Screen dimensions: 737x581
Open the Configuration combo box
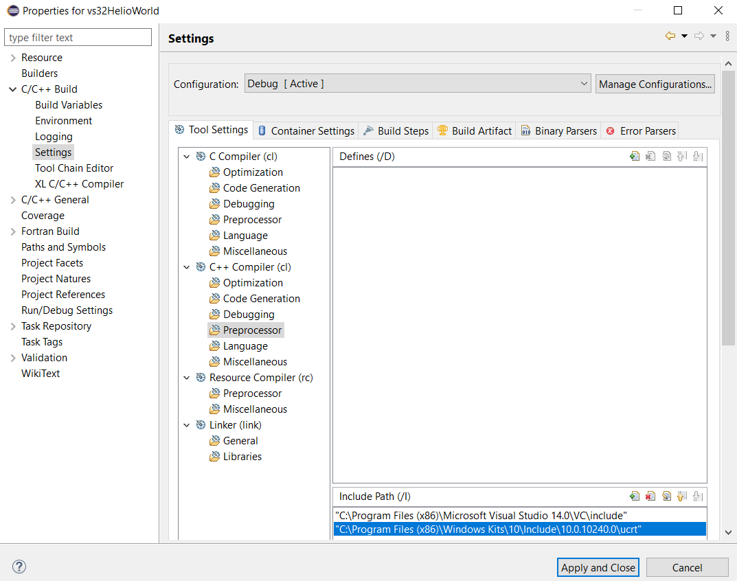[x=418, y=84]
